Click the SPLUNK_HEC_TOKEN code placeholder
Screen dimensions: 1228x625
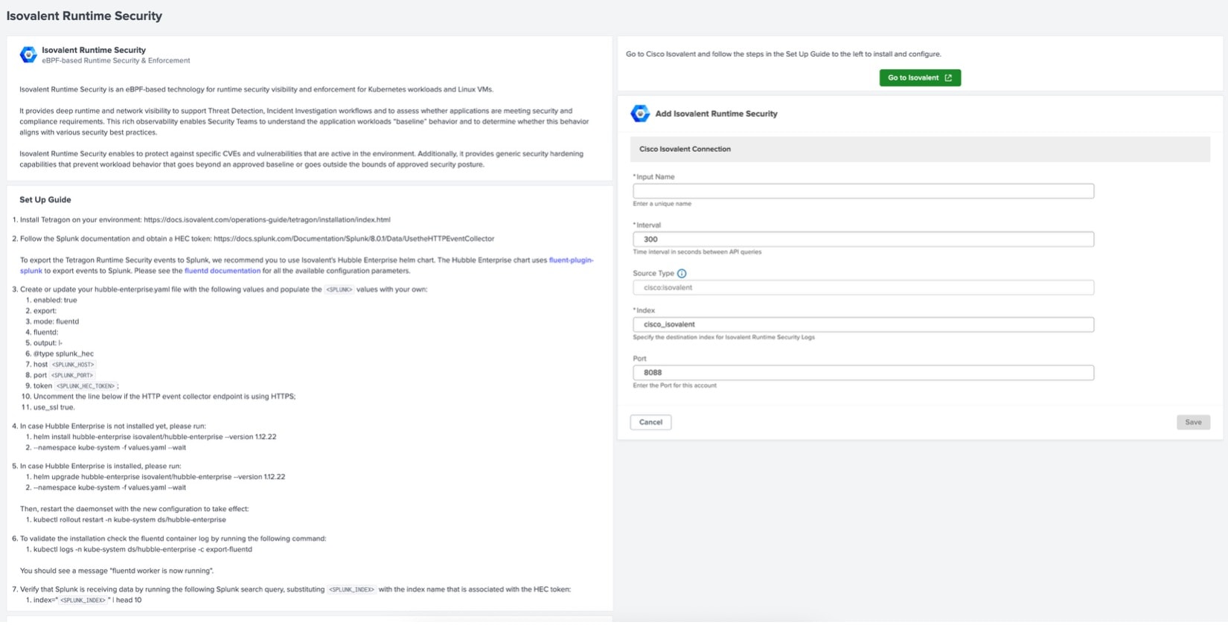click(86, 386)
